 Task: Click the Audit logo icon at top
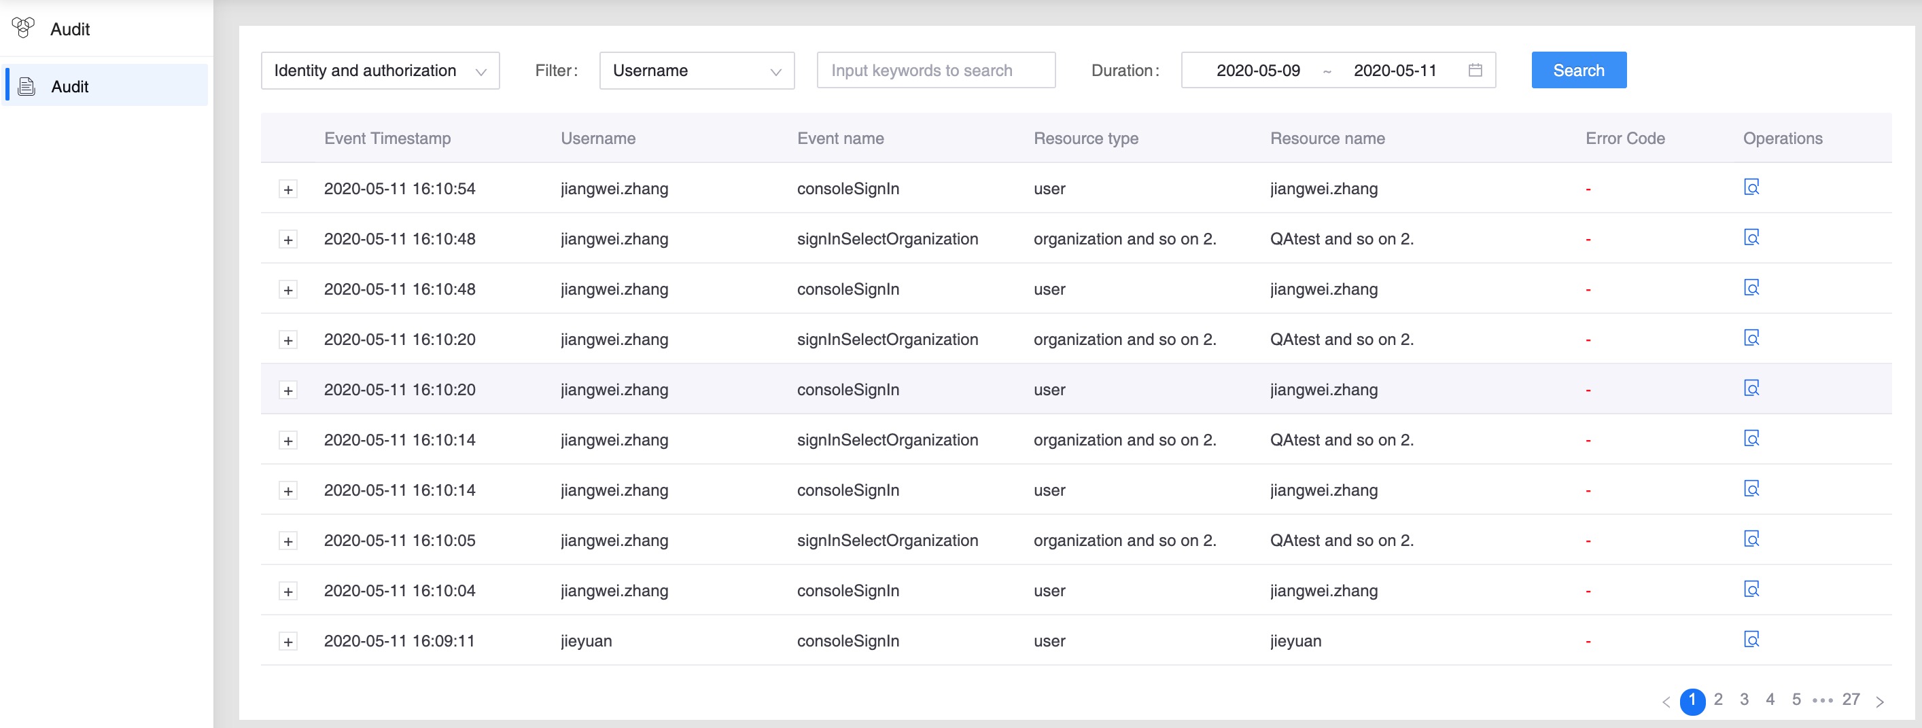tap(23, 29)
